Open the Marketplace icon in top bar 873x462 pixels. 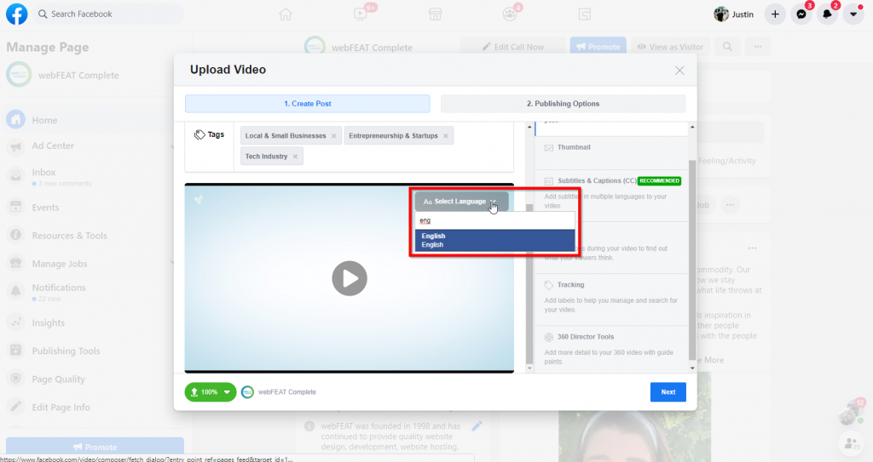click(436, 14)
